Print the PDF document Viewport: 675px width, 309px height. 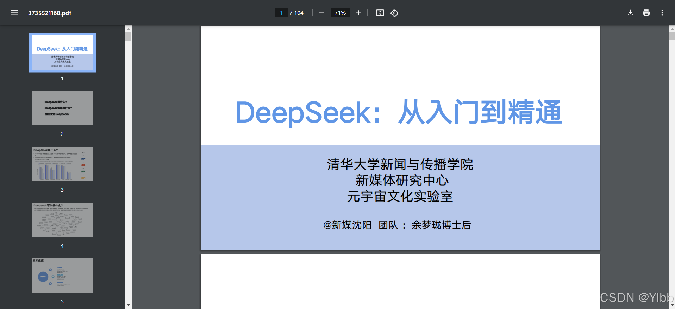646,13
